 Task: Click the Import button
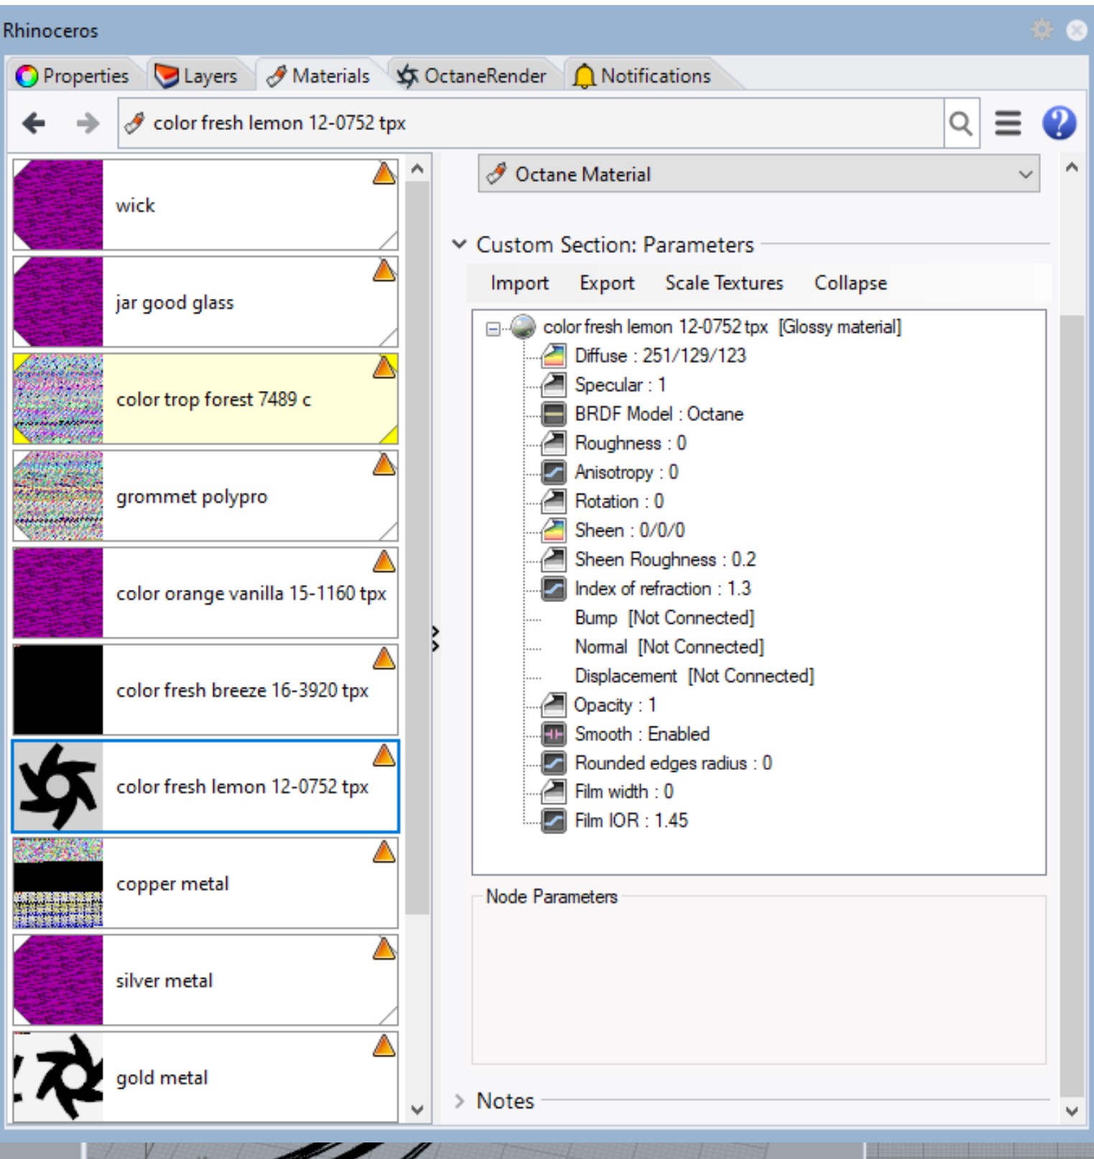pyautogui.click(x=519, y=283)
